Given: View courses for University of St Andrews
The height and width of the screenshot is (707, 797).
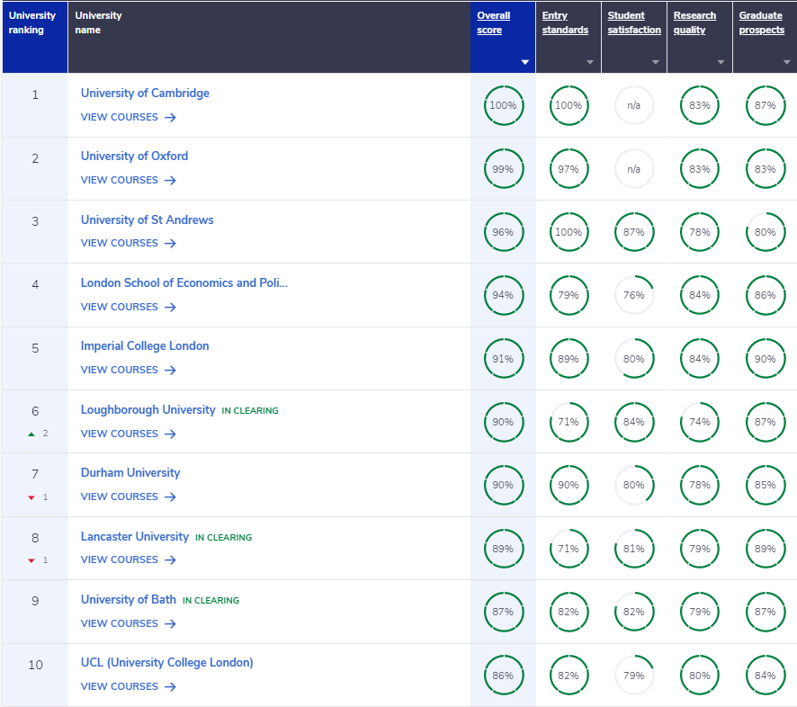Looking at the screenshot, I should [128, 243].
